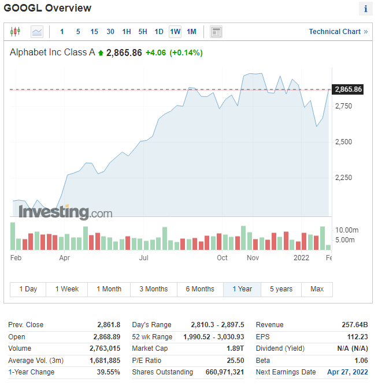Click the 52 wk Range value

click(214, 337)
